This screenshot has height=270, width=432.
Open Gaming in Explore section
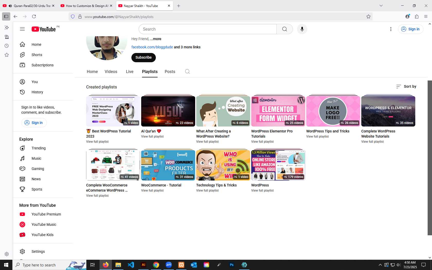click(43, 169)
